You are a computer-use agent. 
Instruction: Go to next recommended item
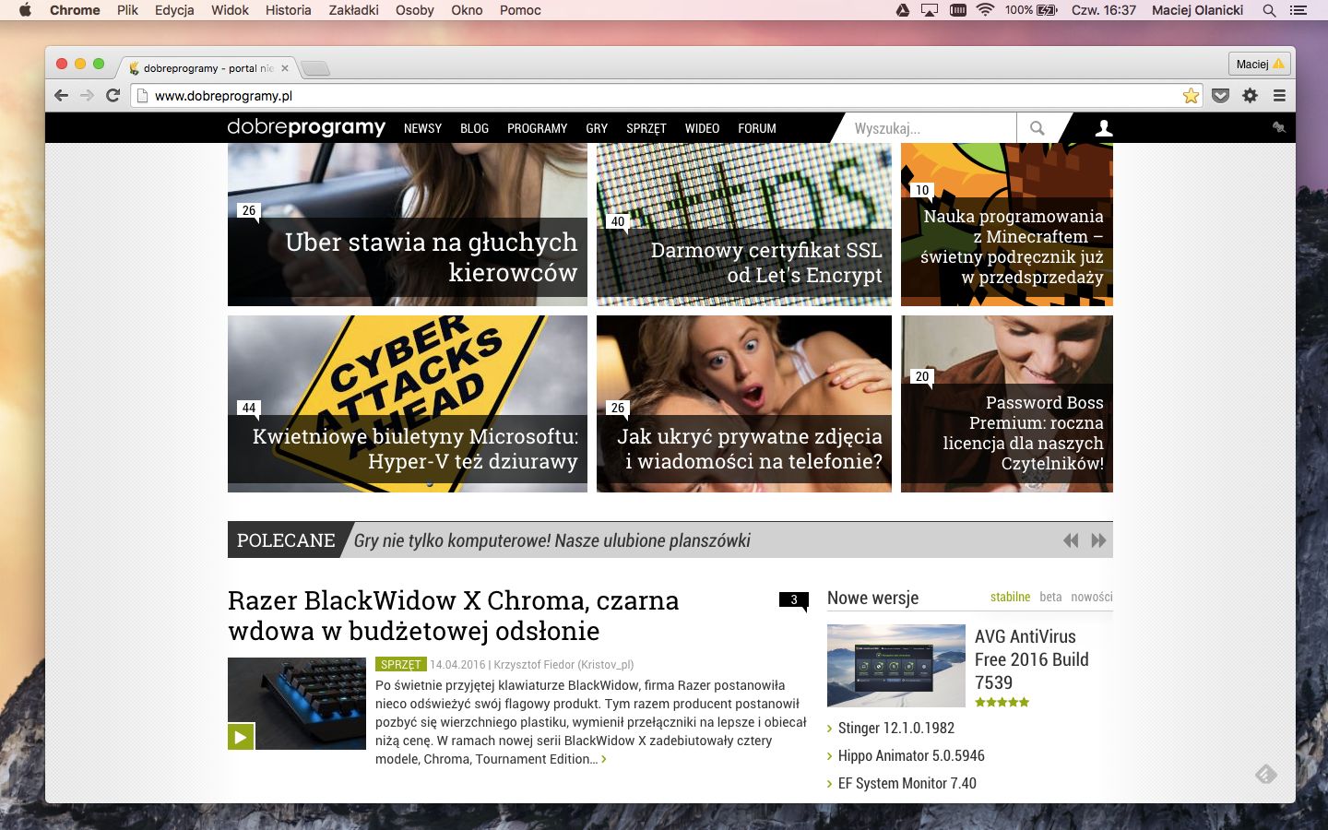point(1098,540)
